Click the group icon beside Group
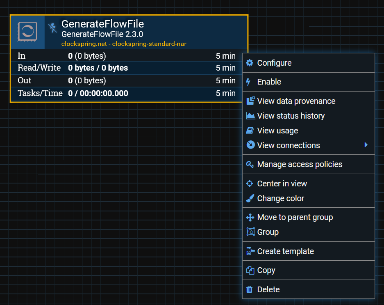The height and width of the screenshot is (305, 384). (250, 232)
